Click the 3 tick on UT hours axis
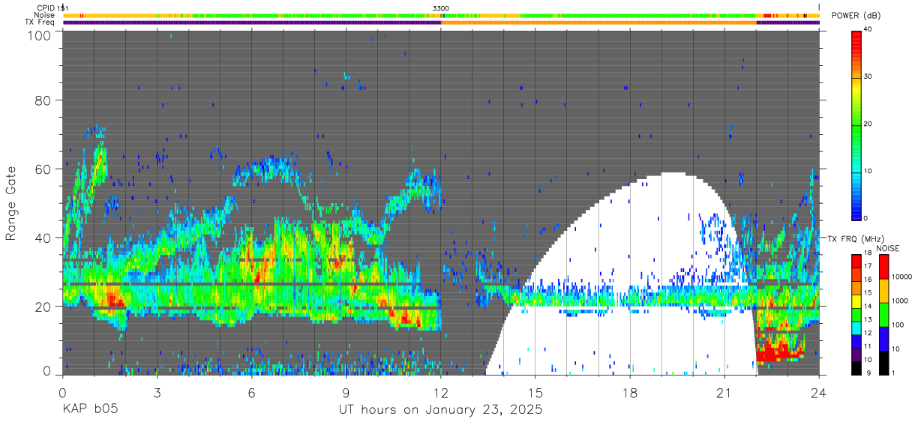The height and width of the screenshot is (425, 921). 157,392
